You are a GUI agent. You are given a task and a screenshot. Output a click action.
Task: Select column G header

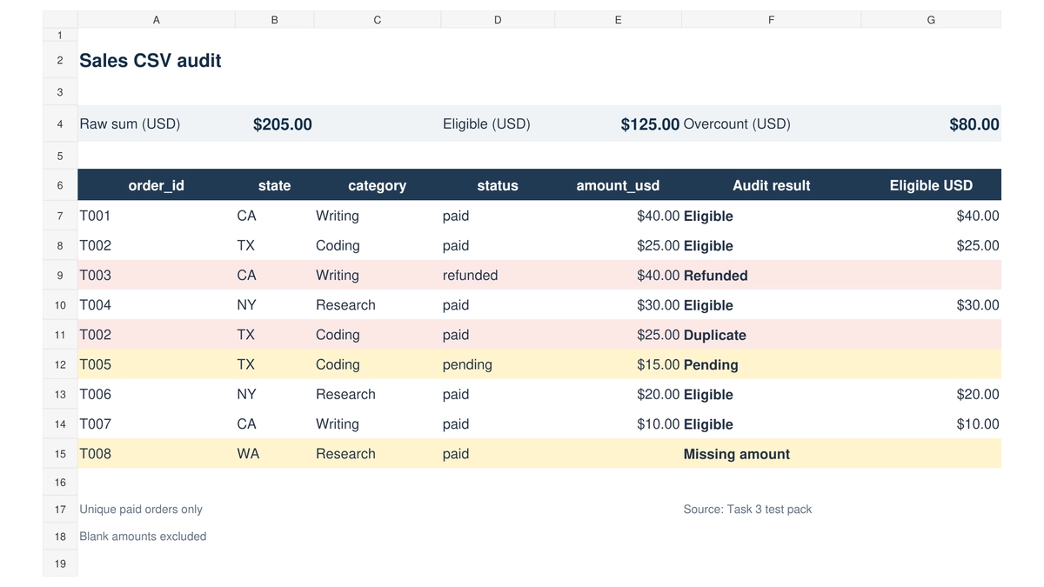click(x=931, y=19)
